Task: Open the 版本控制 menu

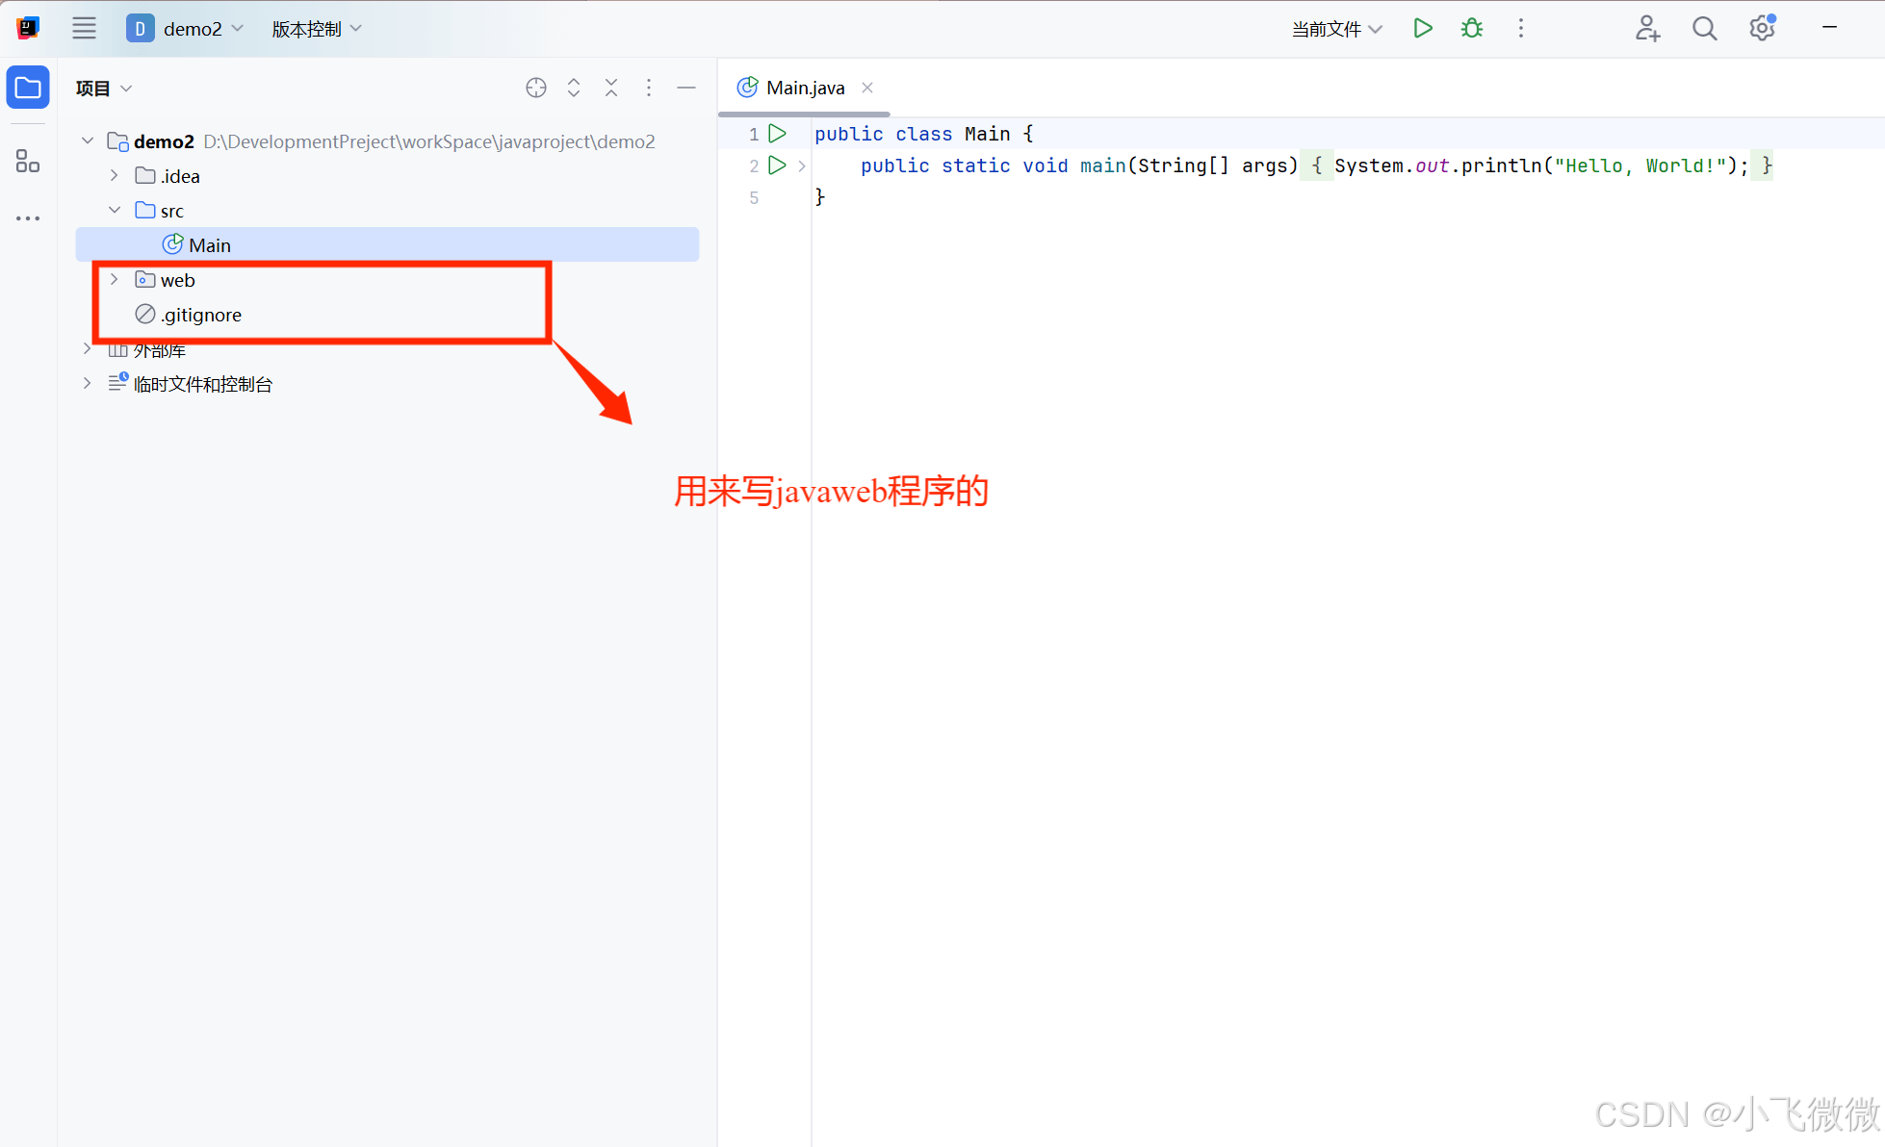Action: pos(316,29)
